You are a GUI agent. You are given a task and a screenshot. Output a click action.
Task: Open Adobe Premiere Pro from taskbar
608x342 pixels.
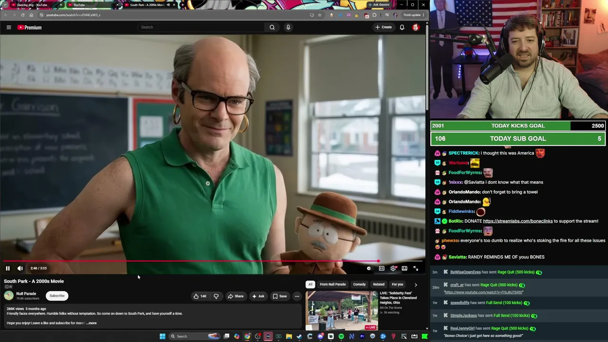click(x=362, y=336)
